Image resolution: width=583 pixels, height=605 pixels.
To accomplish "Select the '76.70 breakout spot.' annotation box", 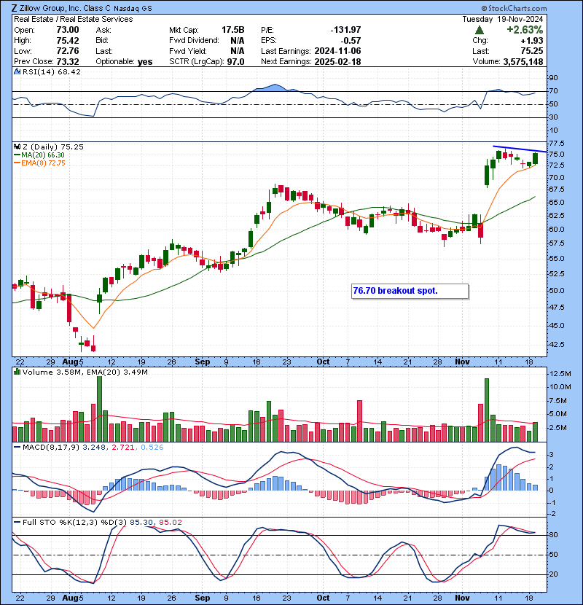I will tap(410, 291).
